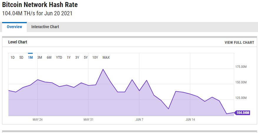
Task: Click the MAY 24 axis date label
Action: [x=38, y=120]
